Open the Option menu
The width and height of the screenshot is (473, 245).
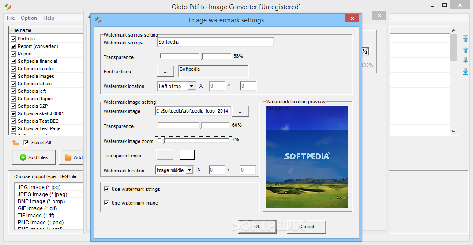click(x=29, y=18)
